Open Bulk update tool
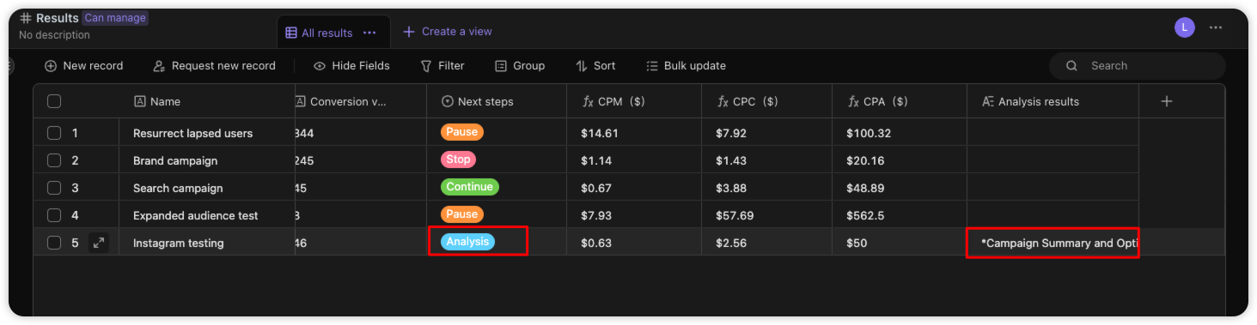 [x=686, y=66]
